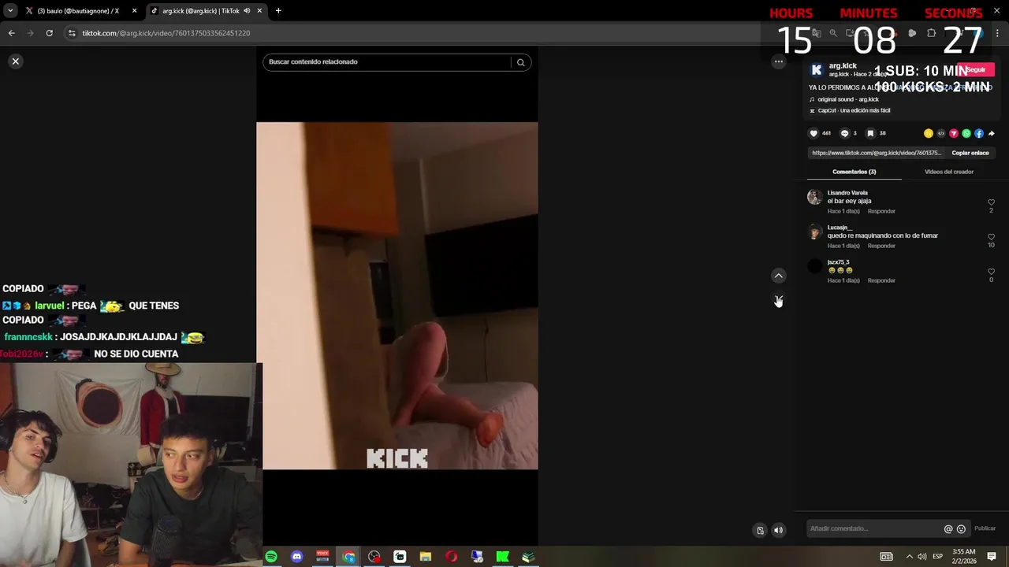Screen dimensions: 1009x567
Task: Open site info icon in address bar
Action: click(72, 33)
